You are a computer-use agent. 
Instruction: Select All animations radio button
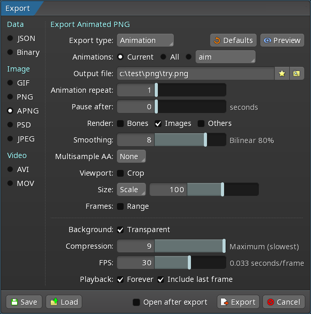pos(163,57)
